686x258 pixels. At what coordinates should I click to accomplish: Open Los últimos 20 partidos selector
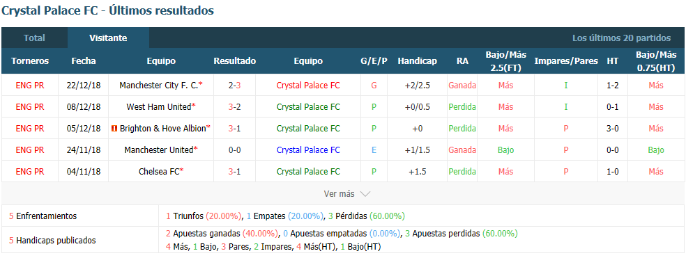click(621, 38)
